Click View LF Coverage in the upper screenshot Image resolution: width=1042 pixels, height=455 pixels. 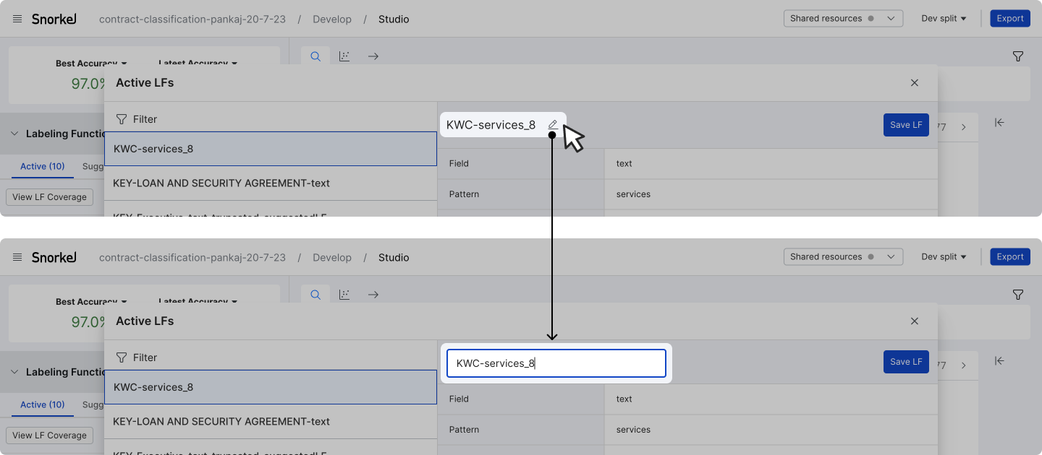pyautogui.click(x=49, y=197)
